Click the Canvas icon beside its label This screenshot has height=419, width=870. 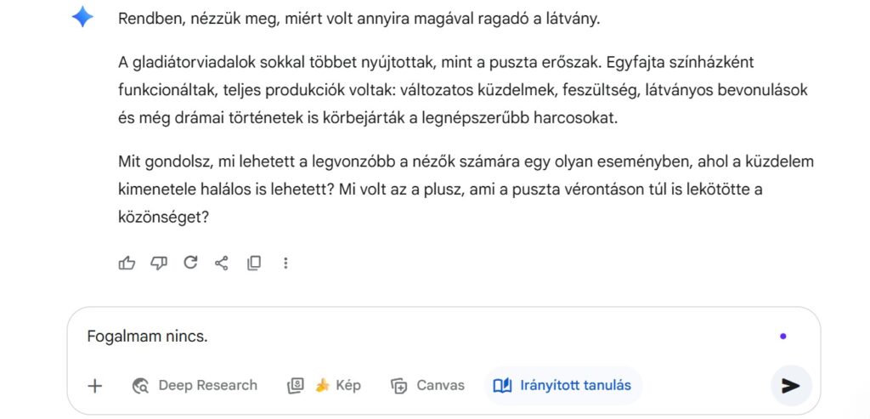coord(399,386)
